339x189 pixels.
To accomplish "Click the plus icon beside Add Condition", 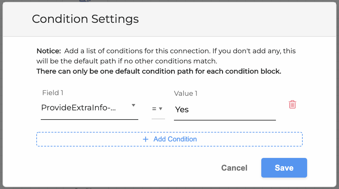I will point(146,139).
